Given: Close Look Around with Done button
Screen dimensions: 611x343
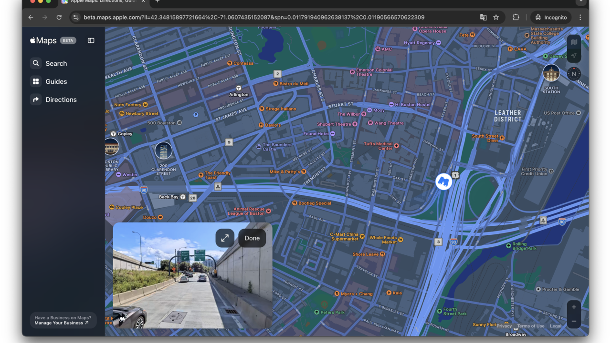Looking at the screenshot, I should tap(252, 238).
